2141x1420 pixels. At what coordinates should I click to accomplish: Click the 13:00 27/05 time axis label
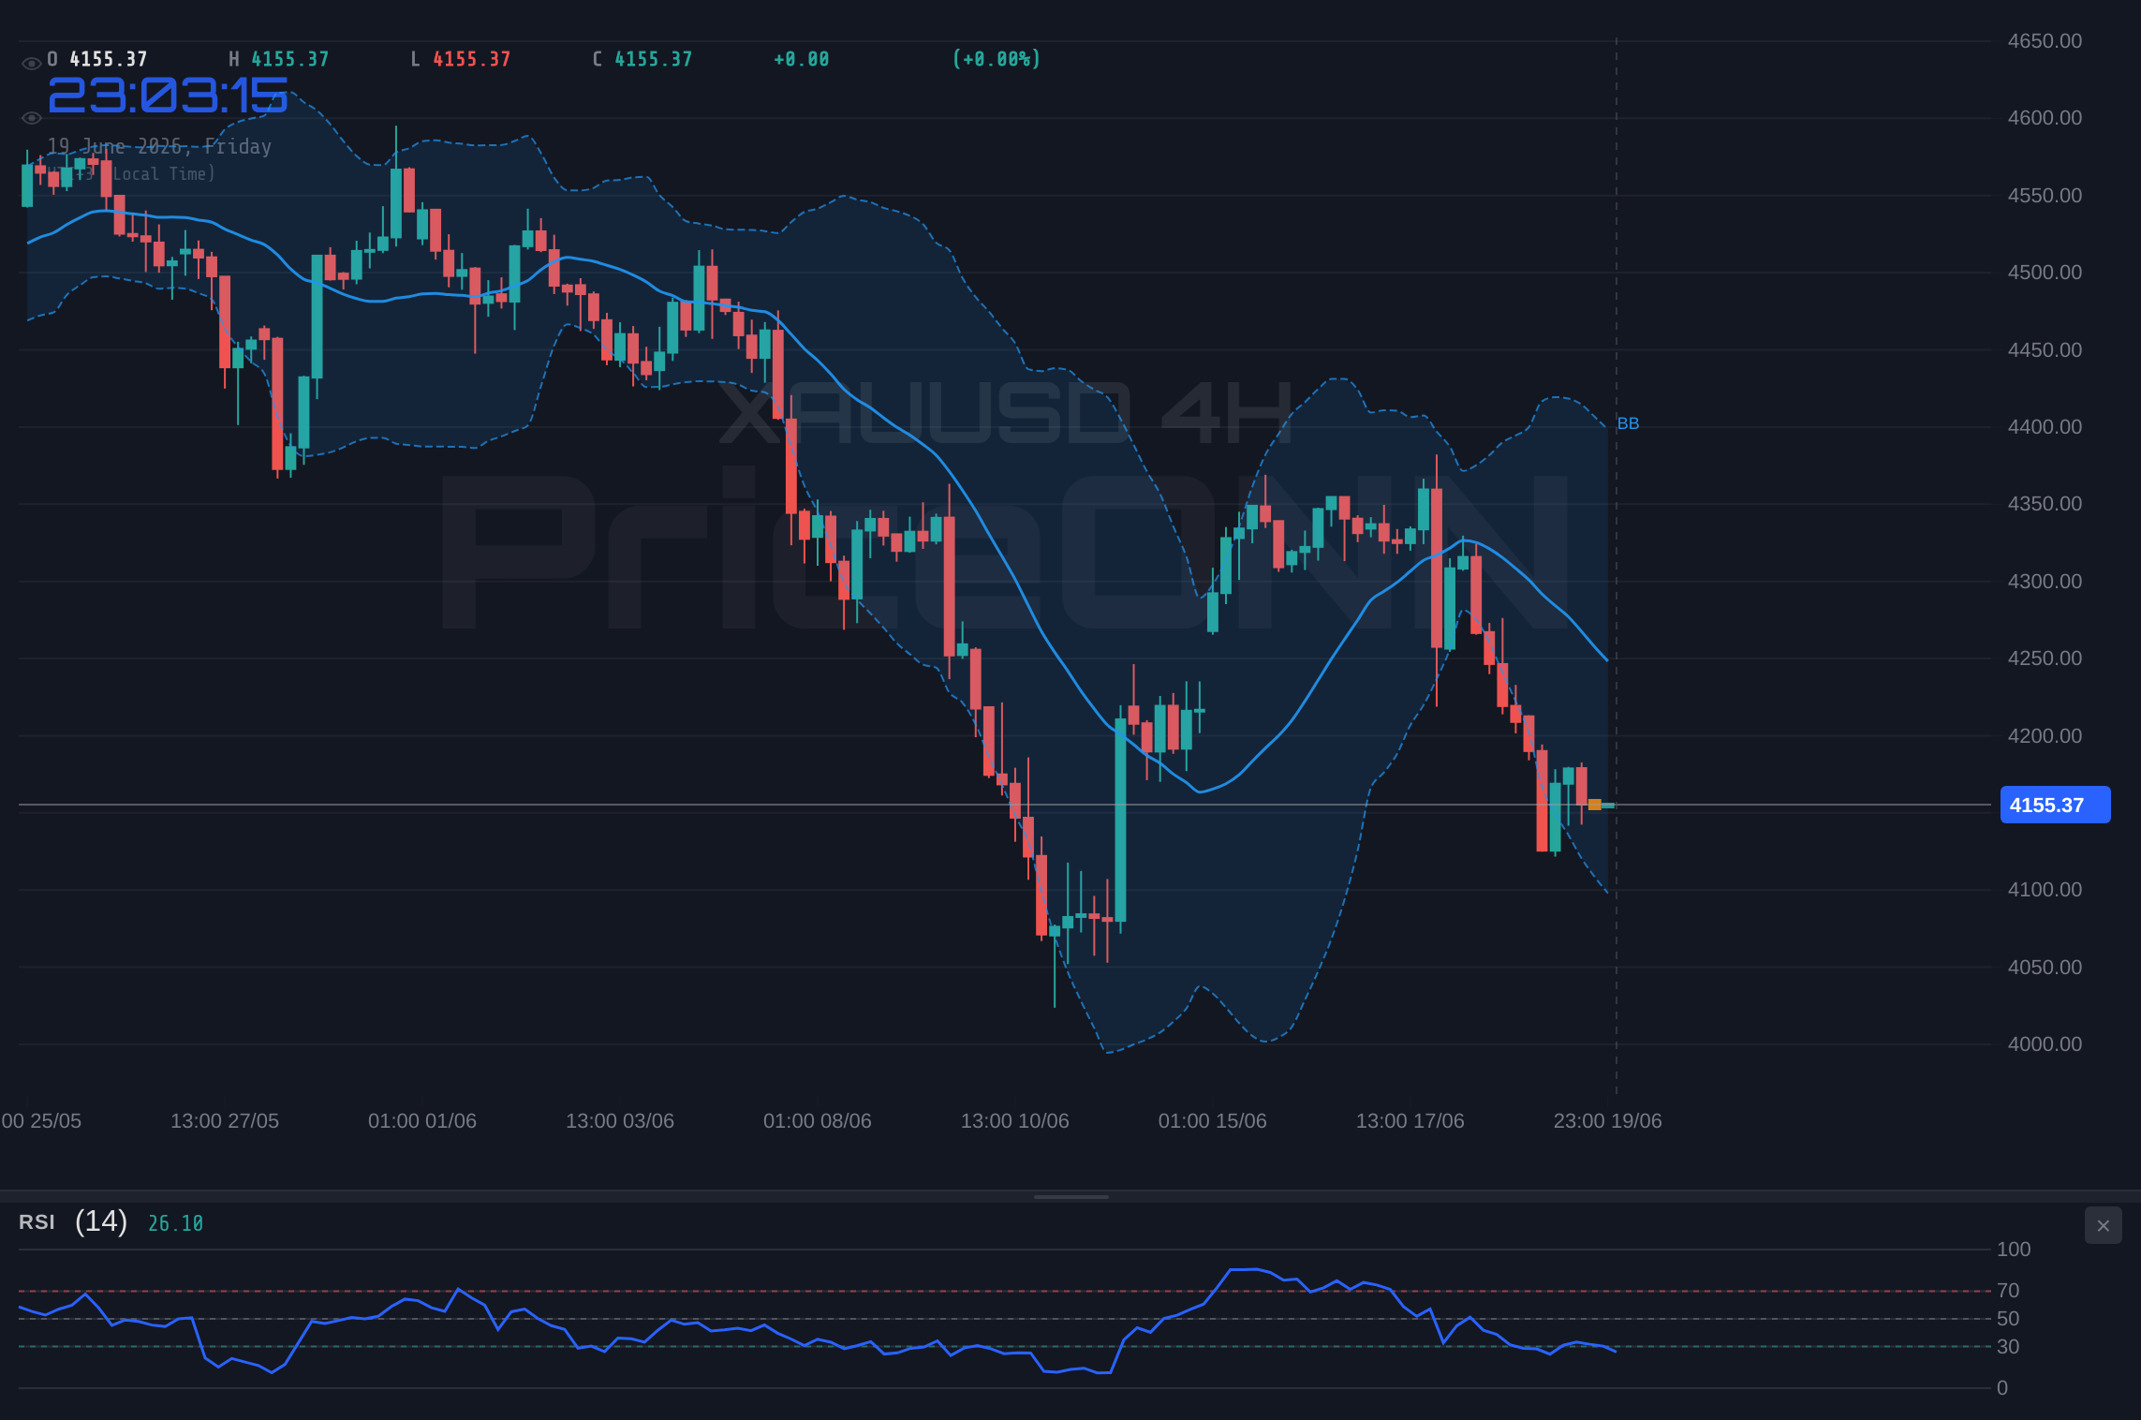coord(225,1121)
